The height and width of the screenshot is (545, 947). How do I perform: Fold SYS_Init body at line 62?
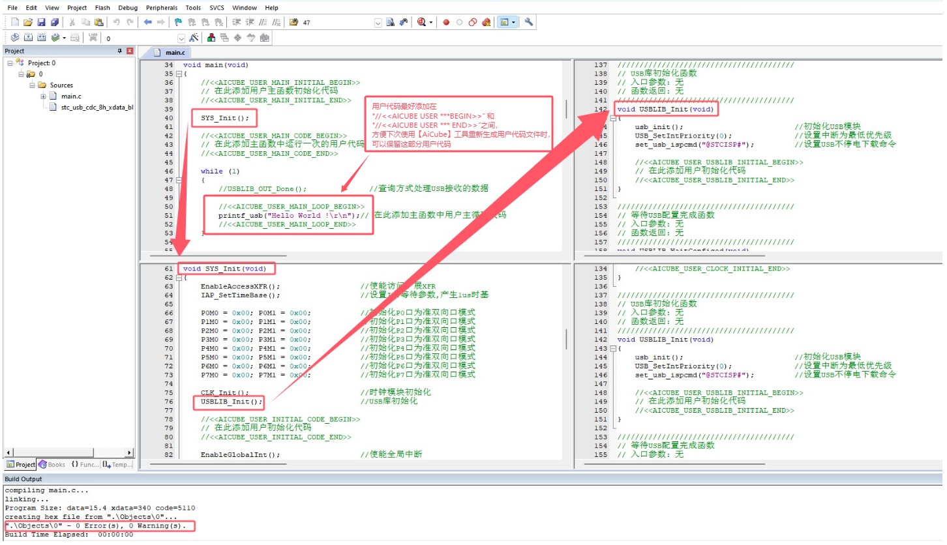178,277
